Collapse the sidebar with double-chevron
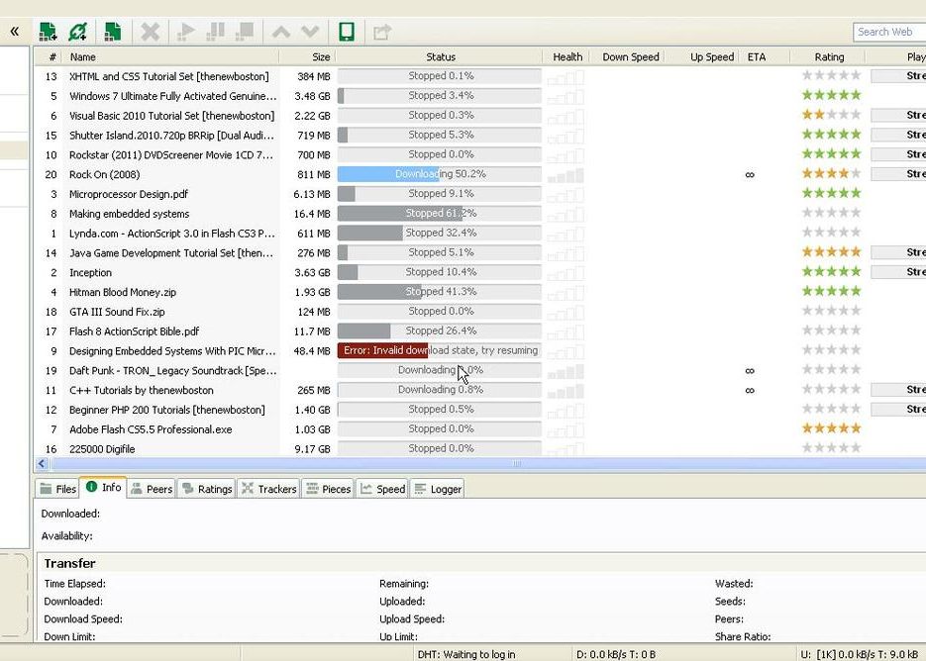Screen dimensions: 926x661 pos(15,32)
